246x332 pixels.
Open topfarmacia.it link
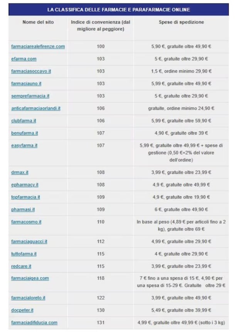click(25, 197)
